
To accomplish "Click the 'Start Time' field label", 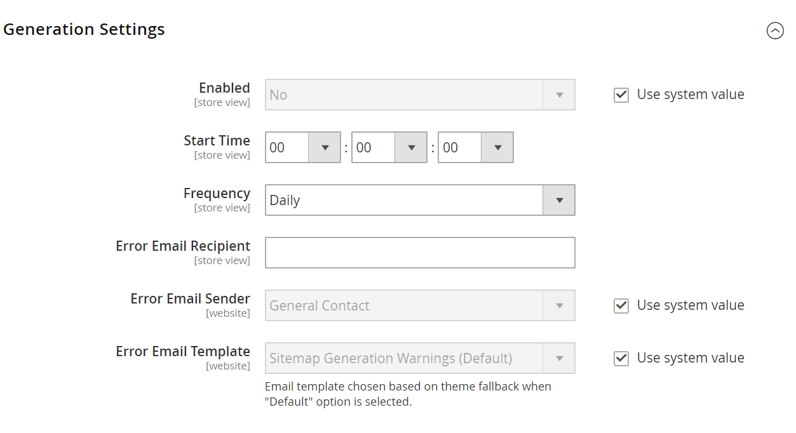I will pyautogui.click(x=217, y=141).
